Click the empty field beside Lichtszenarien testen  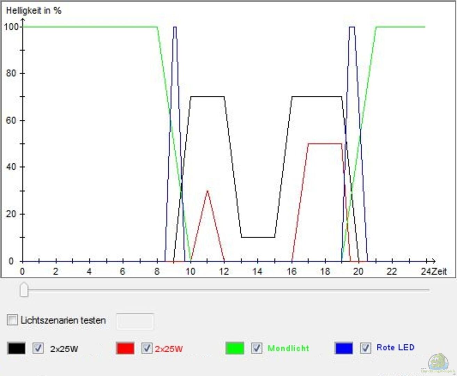pos(135,321)
